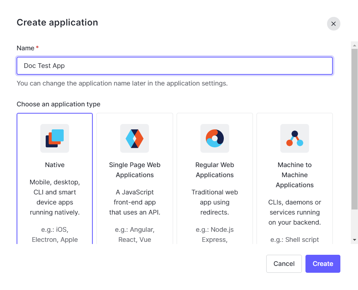Click the Native label under its icon
Screen dimensions: 358x290
(x=55, y=165)
